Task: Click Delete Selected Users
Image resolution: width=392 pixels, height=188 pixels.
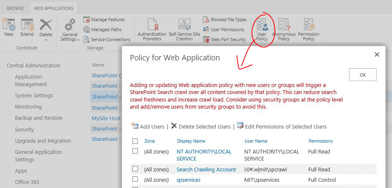Action: click(x=201, y=126)
